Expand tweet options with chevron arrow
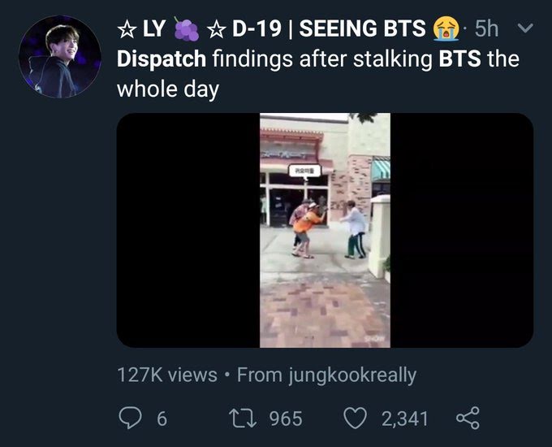Image resolution: width=552 pixels, height=447 pixels. click(524, 29)
